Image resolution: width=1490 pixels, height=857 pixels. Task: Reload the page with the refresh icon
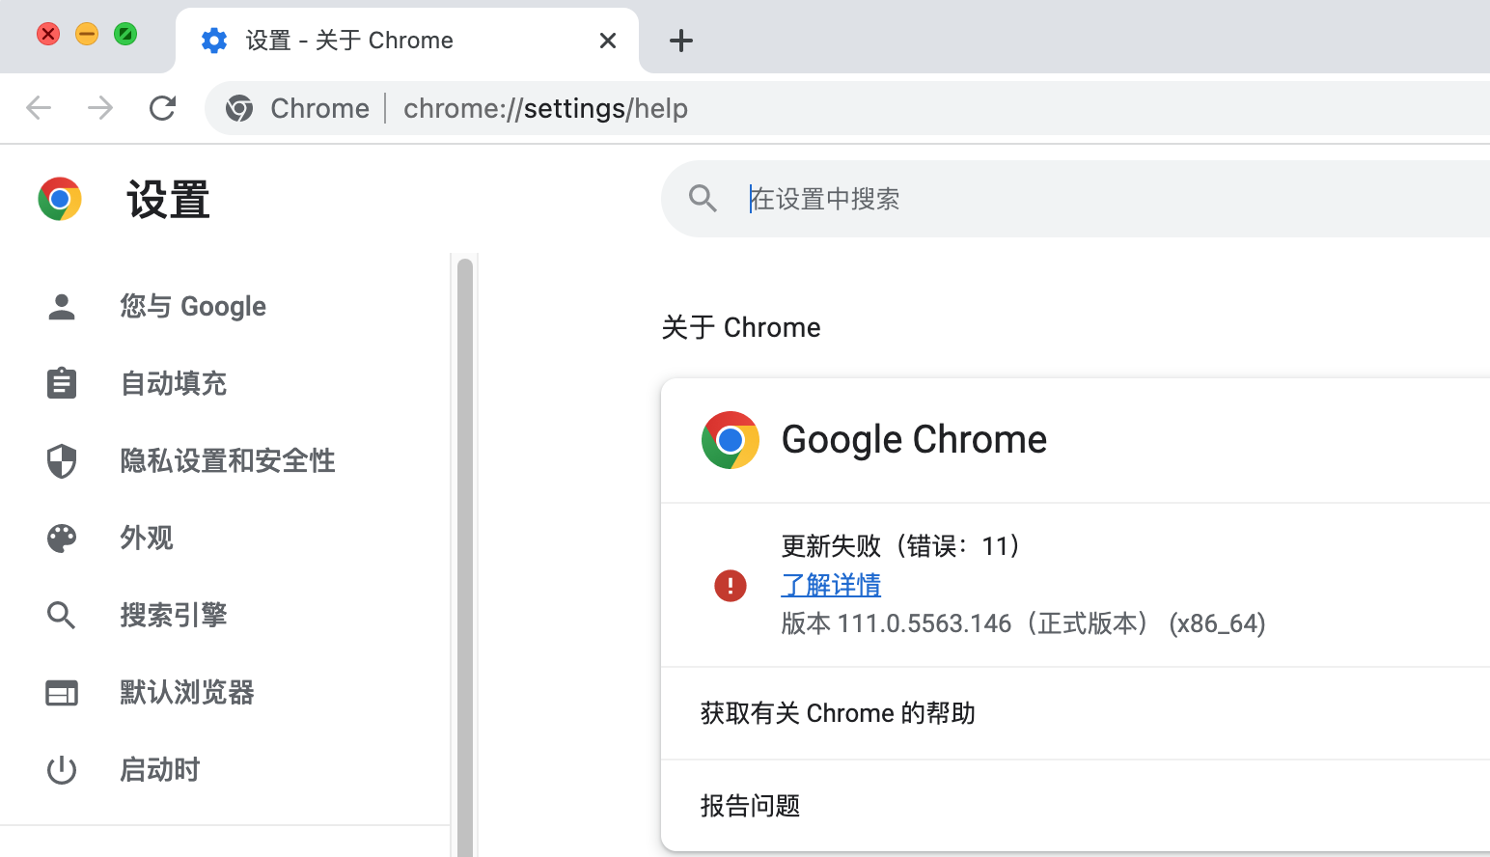[162, 108]
